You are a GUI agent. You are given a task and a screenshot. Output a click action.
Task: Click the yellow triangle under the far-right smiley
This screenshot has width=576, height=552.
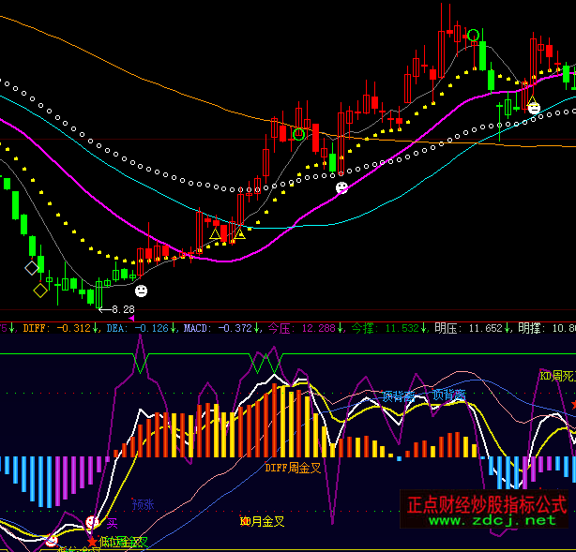533,100
